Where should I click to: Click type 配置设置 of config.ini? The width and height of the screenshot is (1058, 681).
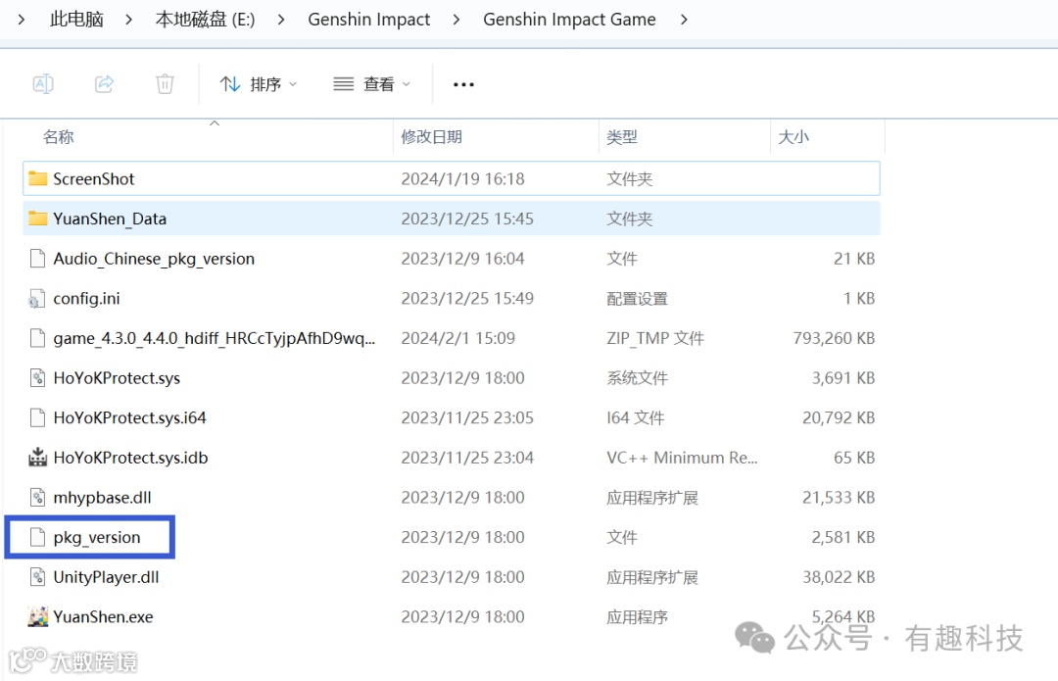coord(637,298)
